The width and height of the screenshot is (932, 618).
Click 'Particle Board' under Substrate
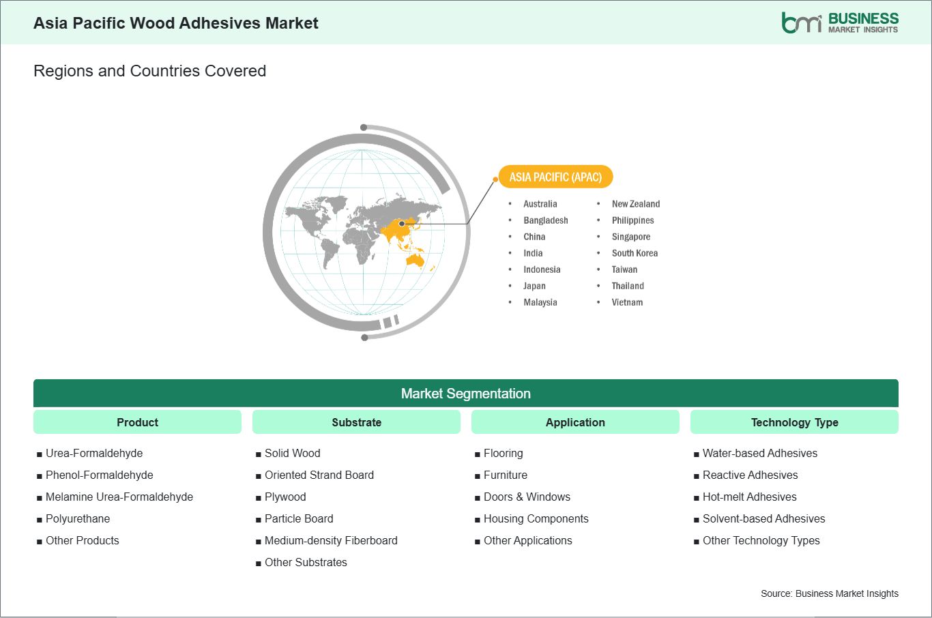(x=299, y=518)
